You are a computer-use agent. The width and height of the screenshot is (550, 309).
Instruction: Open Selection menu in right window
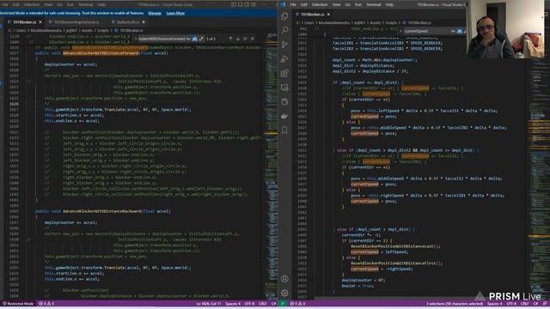click(320, 4)
